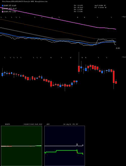Click the 'Pre V: 0.344 M' volume text

coord(100,8)
